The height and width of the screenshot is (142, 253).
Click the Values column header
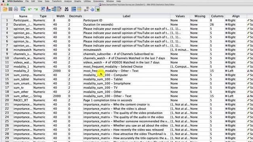[x=180, y=16]
